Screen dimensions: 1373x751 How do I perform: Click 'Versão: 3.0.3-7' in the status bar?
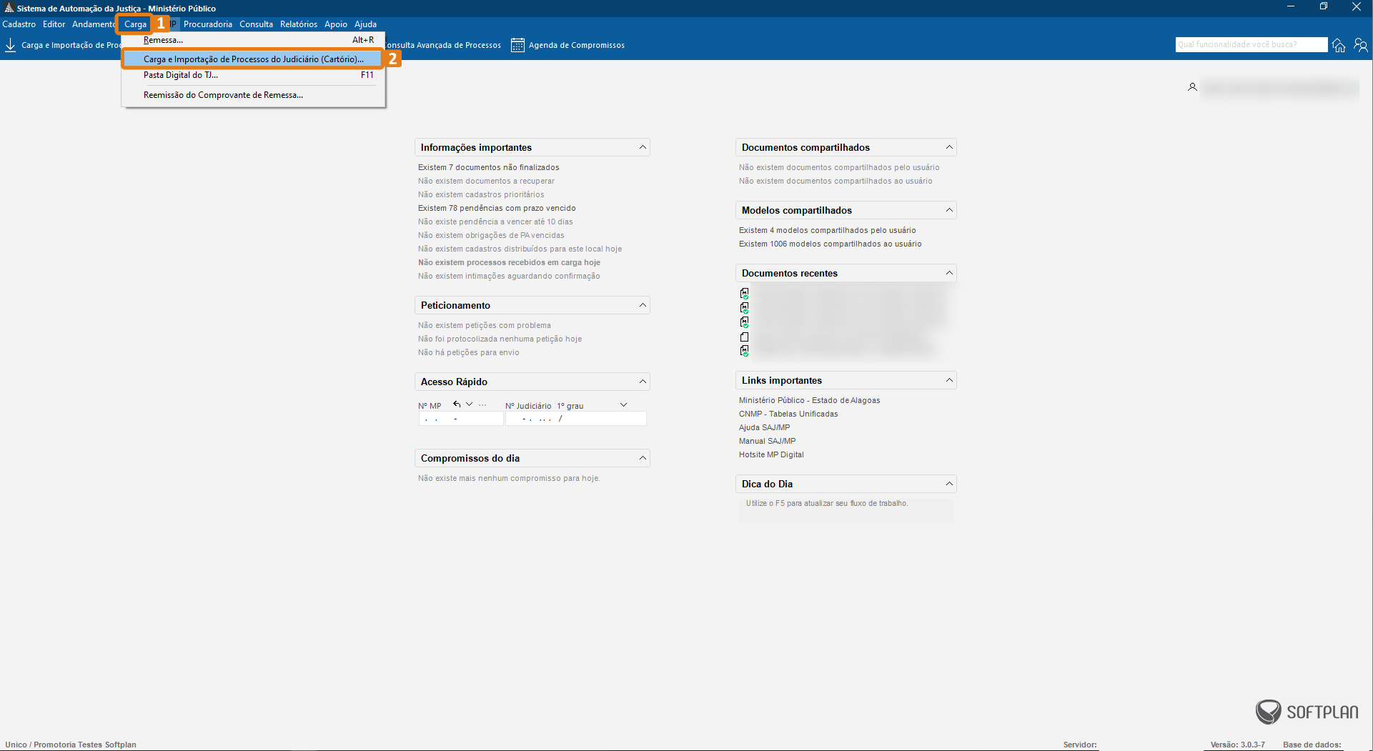click(1238, 745)
